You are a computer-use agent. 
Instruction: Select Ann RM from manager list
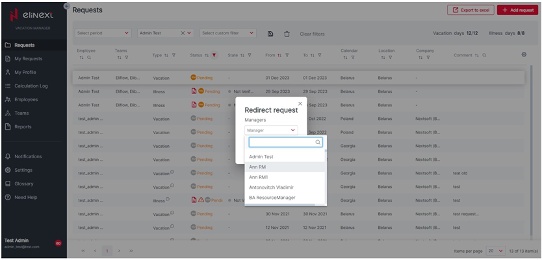(258, 167)
